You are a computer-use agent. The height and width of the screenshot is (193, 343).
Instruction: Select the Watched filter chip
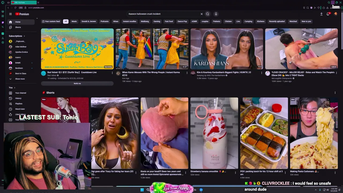pos(293,21)
